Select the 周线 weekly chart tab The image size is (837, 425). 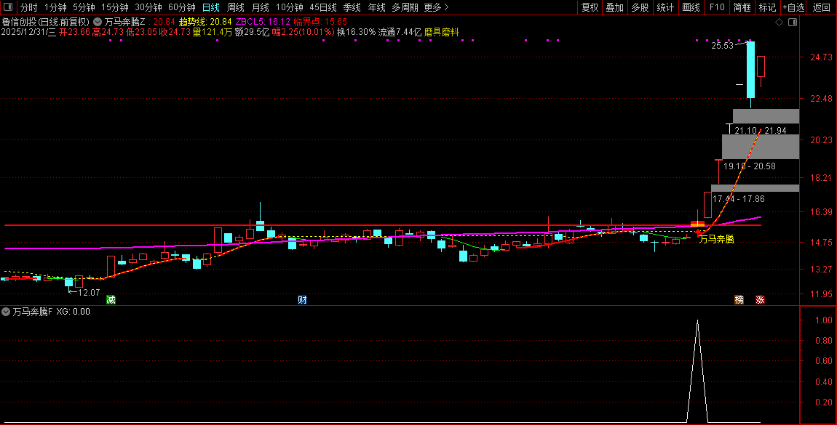point(235,7)
